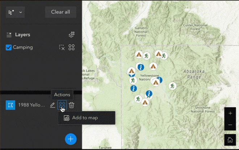Click the Shoshone National Forest label
The height and width of the screenshot is (150, 239).
pos(203,109)
